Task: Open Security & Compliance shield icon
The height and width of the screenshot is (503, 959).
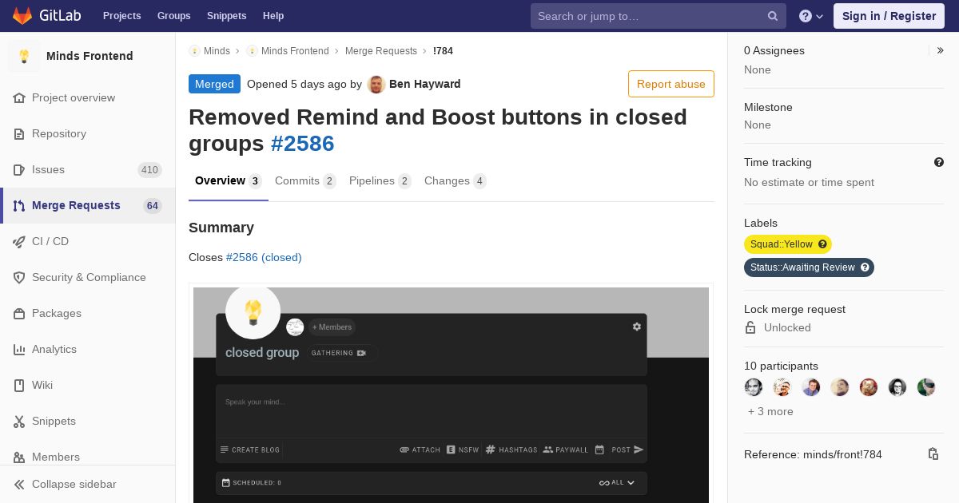Action: click(19, 277)
